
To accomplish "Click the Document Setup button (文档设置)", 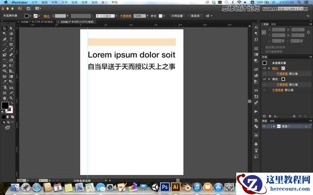I will pos(177,16).
